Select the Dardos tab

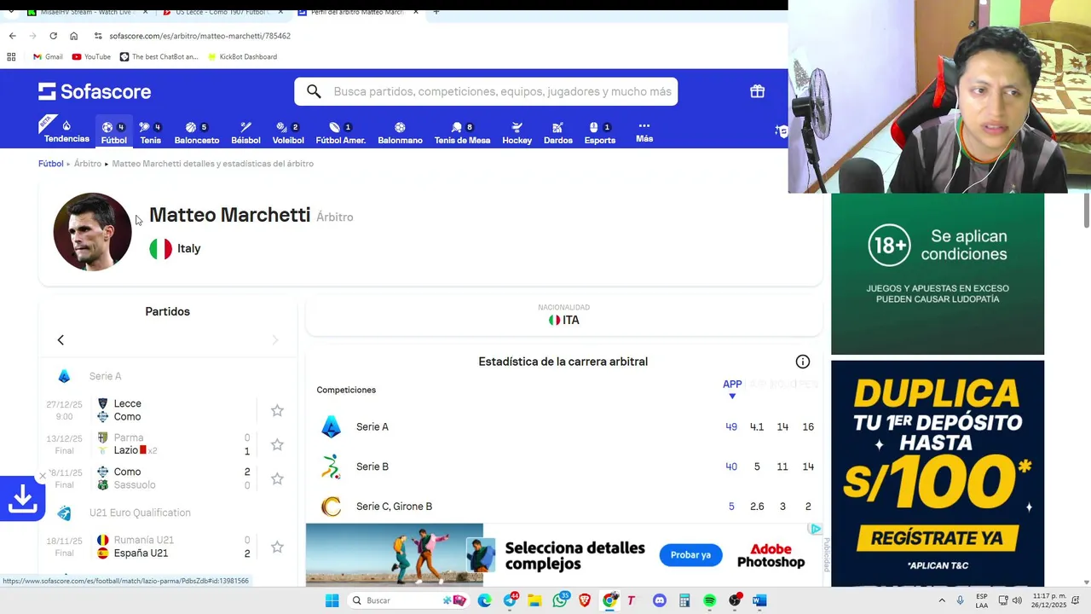point(558,133)
